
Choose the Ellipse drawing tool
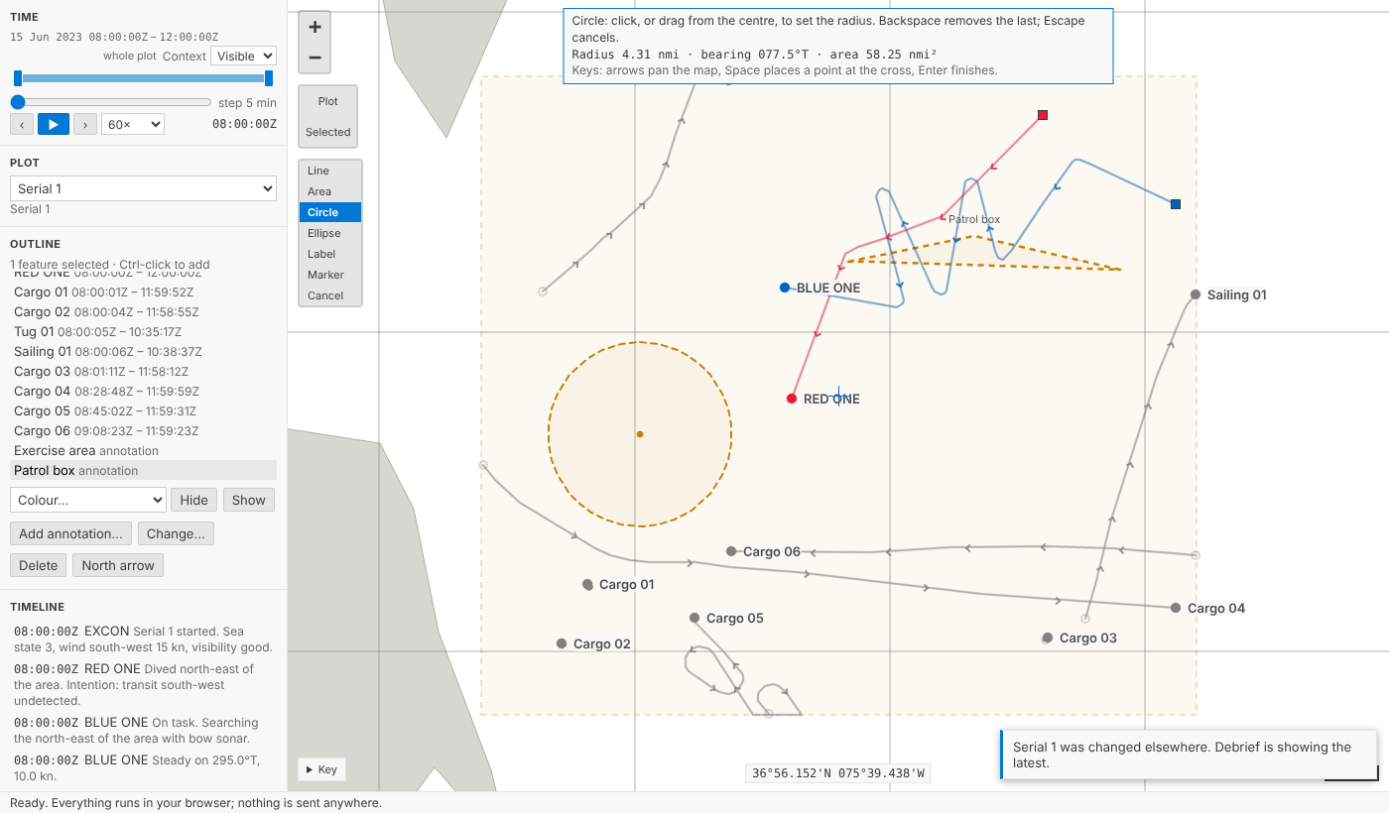click(x=330, y=233)
